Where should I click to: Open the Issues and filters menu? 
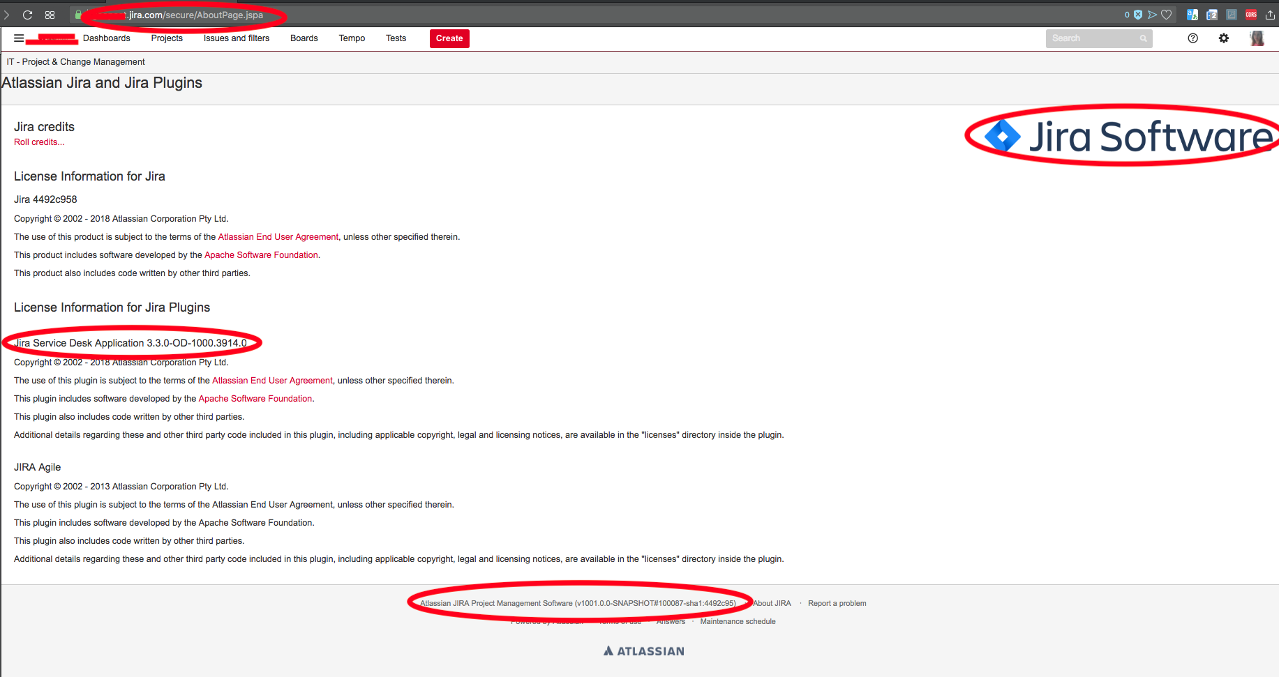click(x=237, y=38)
